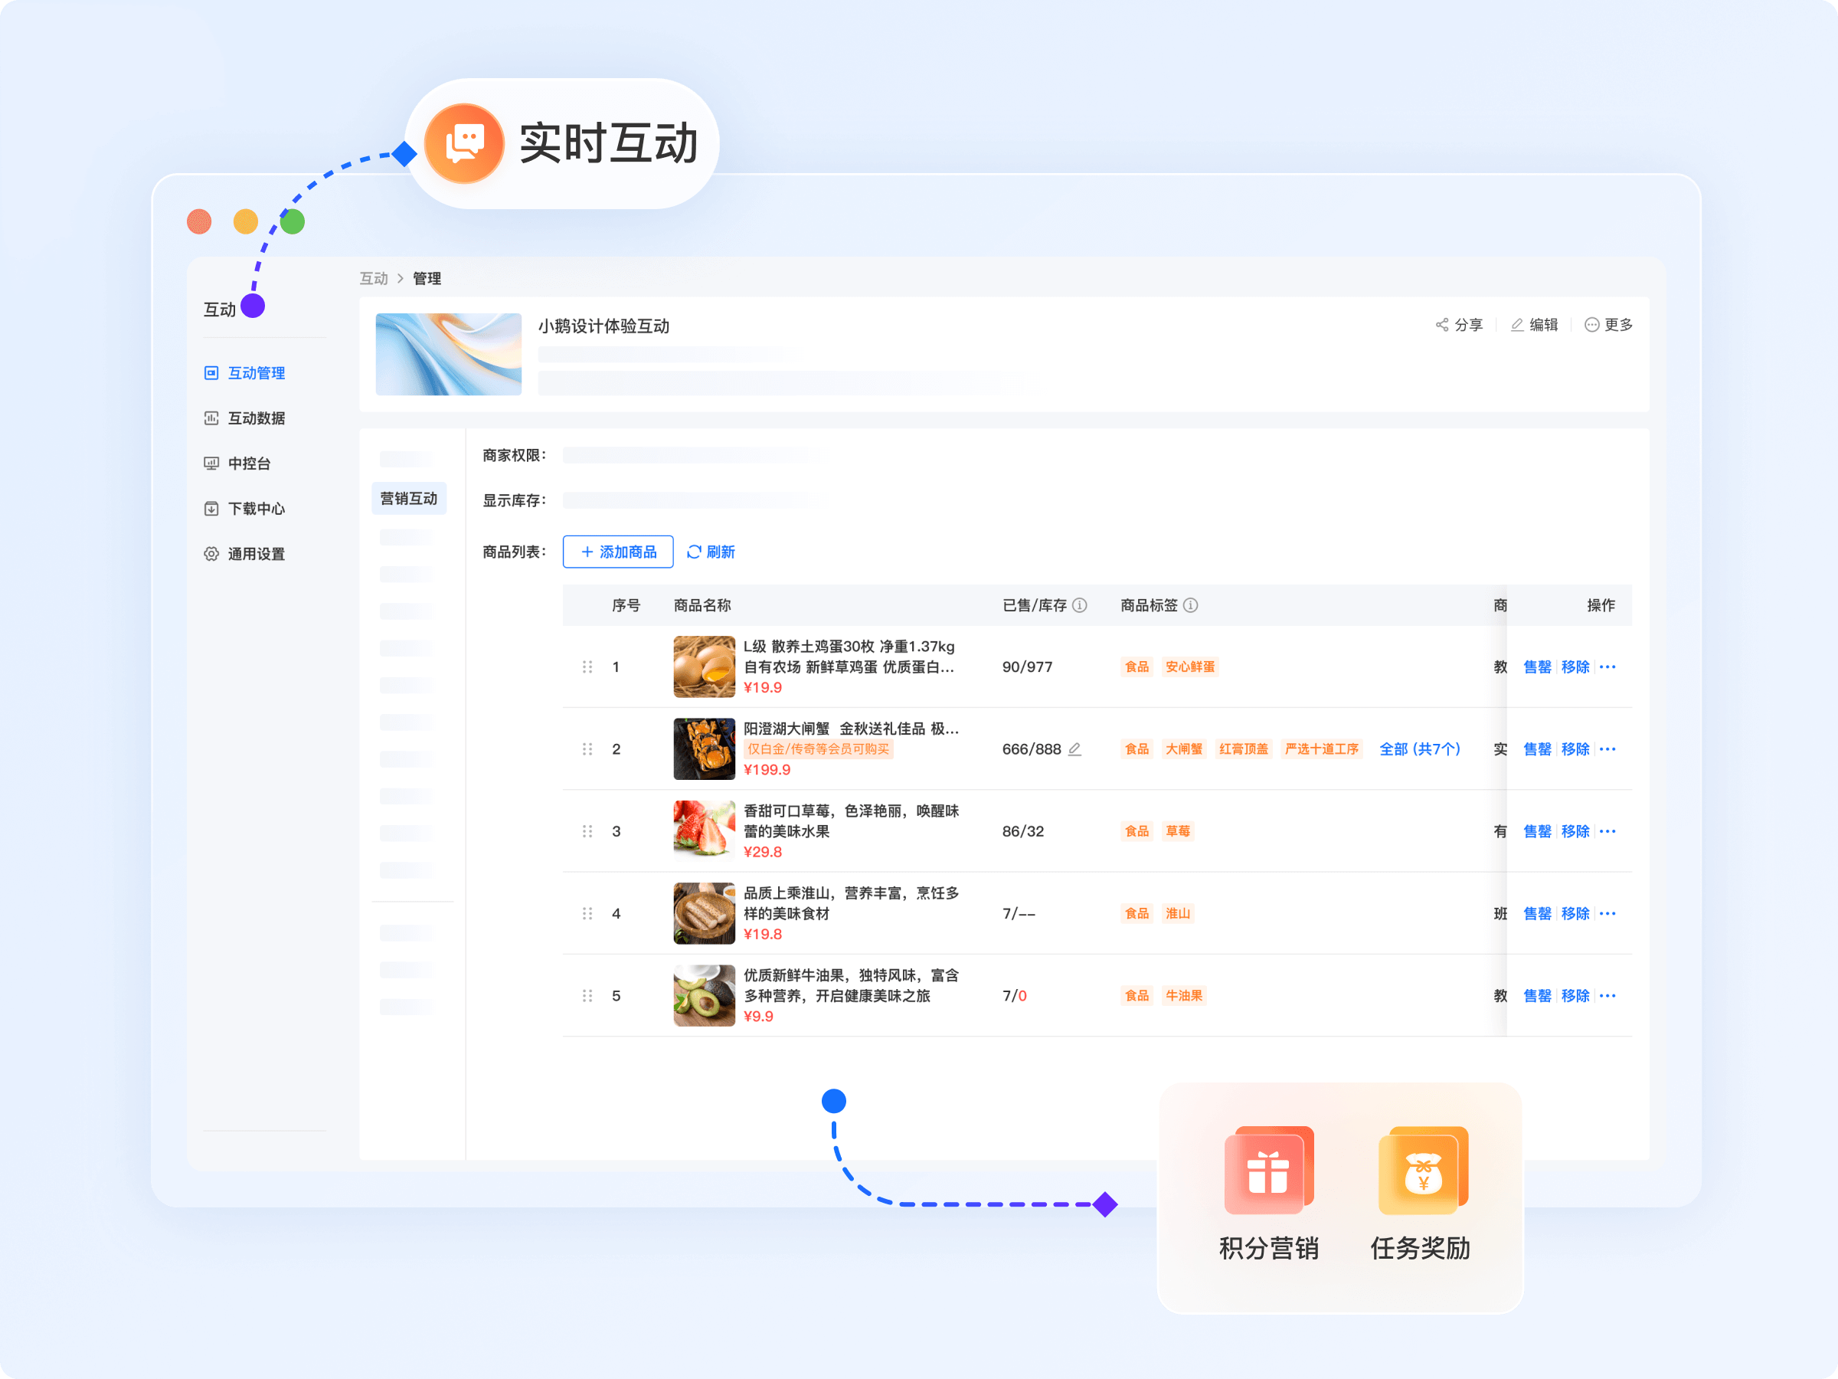The height and width of the screenshot is (1379, 1838).
Task: Click 移除 link for 淮山 product
Action: (1575, 913)
